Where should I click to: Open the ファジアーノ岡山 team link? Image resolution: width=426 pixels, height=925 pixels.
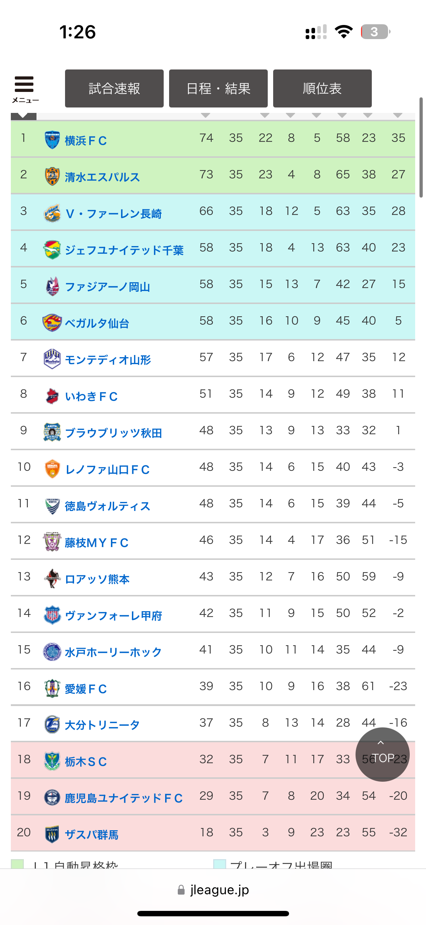point(107,287)
